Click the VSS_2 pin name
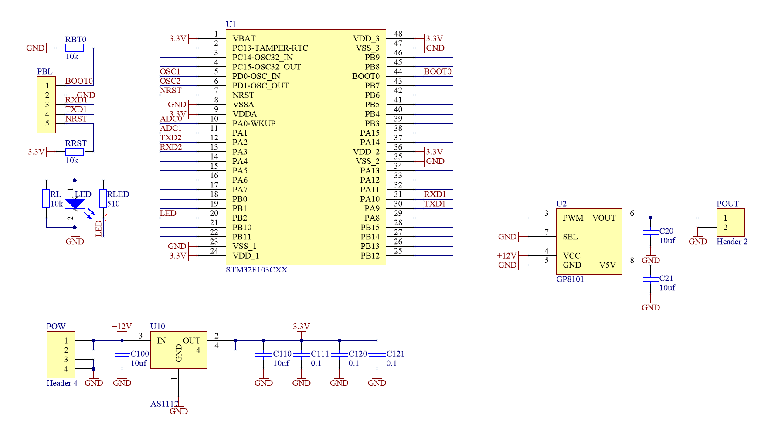Screen dimensions: 778x432 [x=368, y=161]
